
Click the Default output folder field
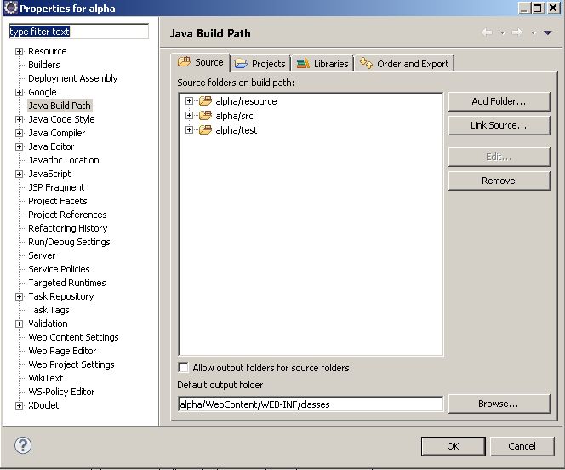311,404
